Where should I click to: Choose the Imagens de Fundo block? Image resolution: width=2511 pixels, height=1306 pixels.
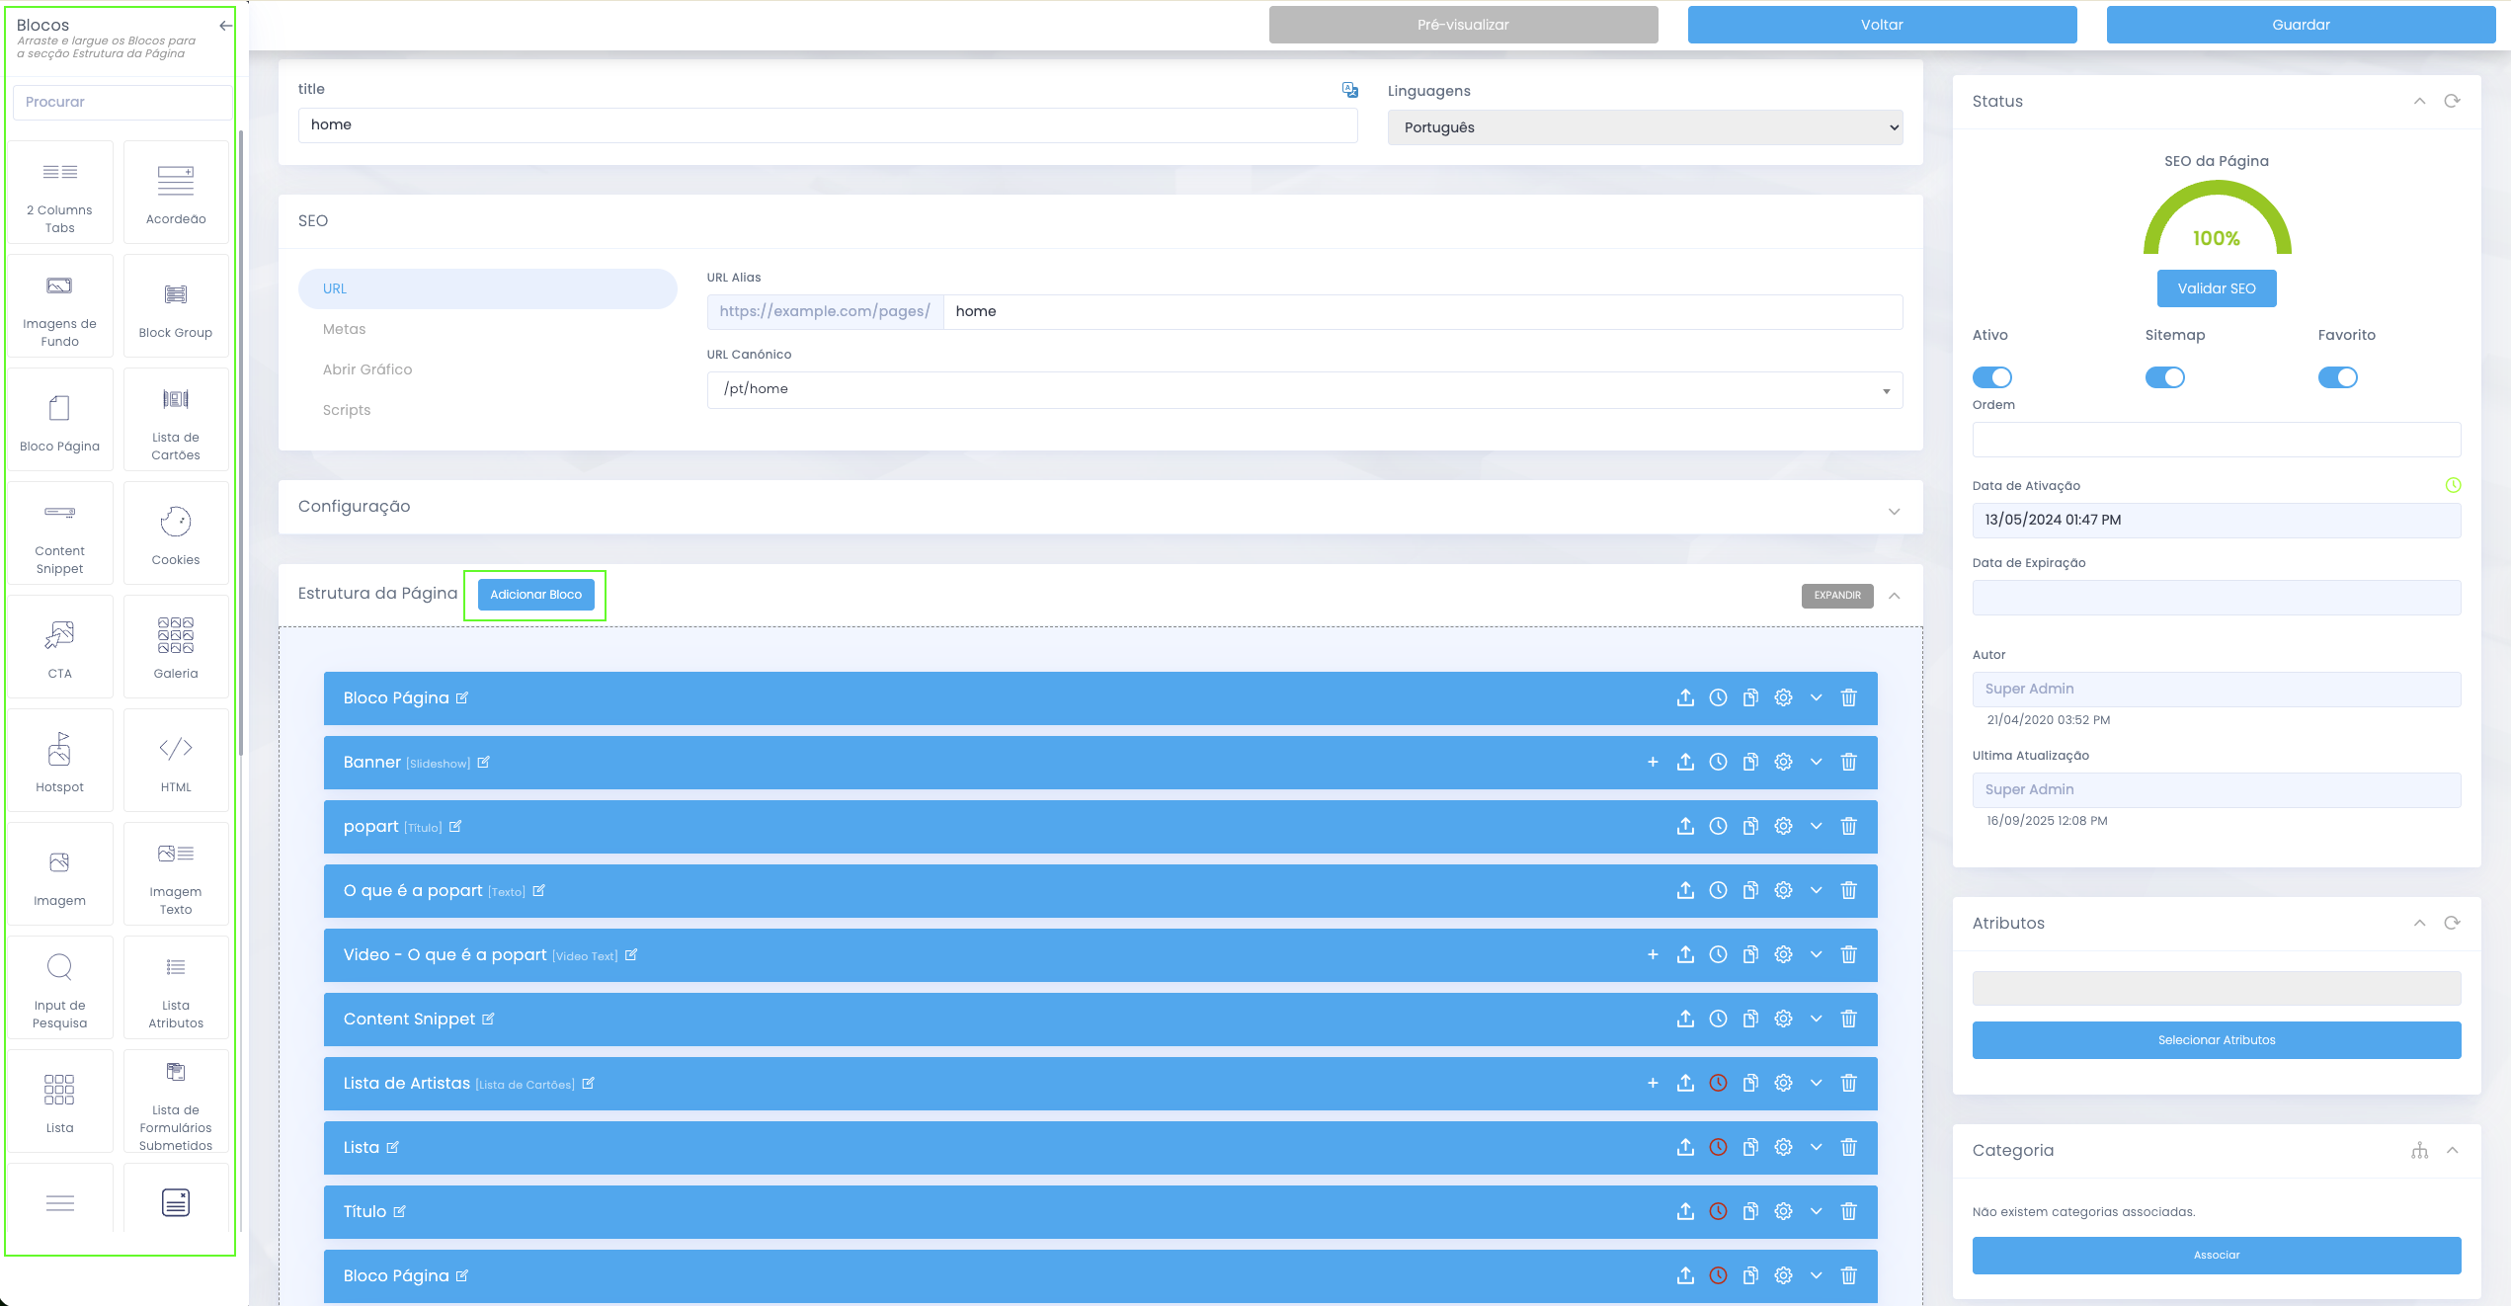[60, 306]
